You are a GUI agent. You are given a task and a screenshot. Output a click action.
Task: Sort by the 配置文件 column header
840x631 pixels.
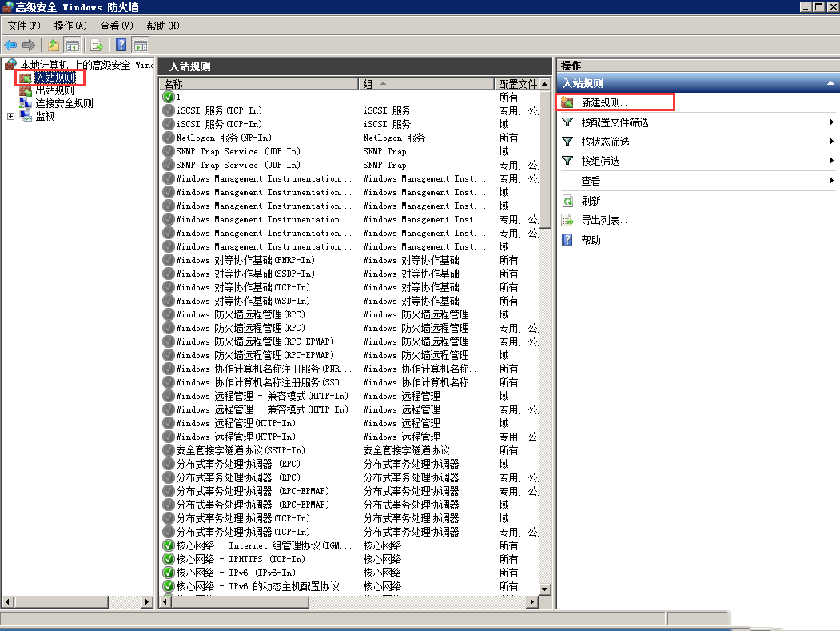click(x=516, y=84)
